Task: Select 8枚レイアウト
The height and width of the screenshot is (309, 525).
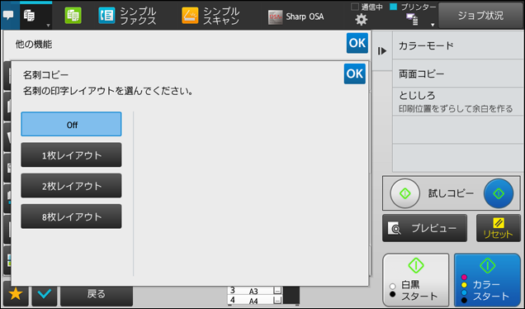Action: (x=71, y=216)
